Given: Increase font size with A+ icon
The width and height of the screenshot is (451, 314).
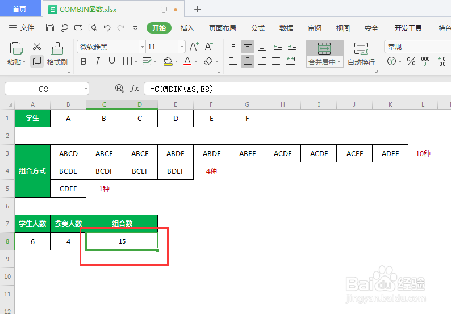Looking at the screenshot, I should (194, 47).
